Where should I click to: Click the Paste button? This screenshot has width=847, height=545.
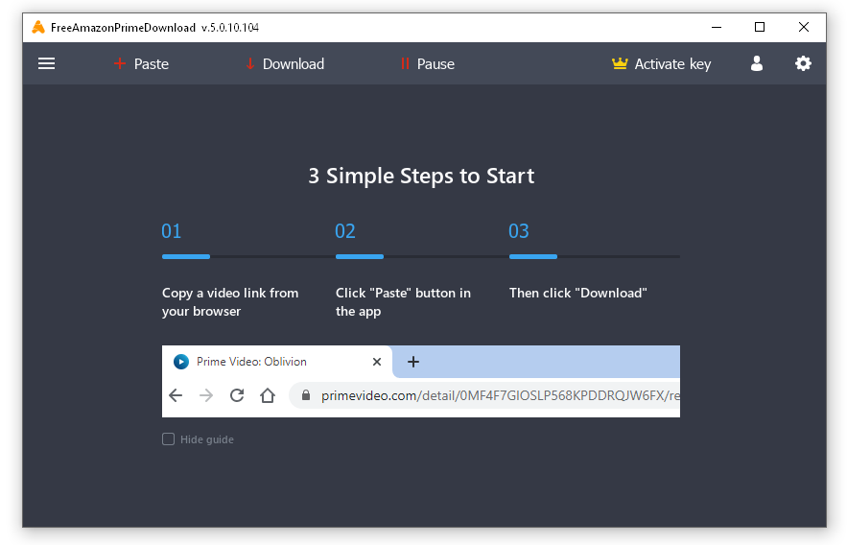pyautogui.click(x=142, y=63)
